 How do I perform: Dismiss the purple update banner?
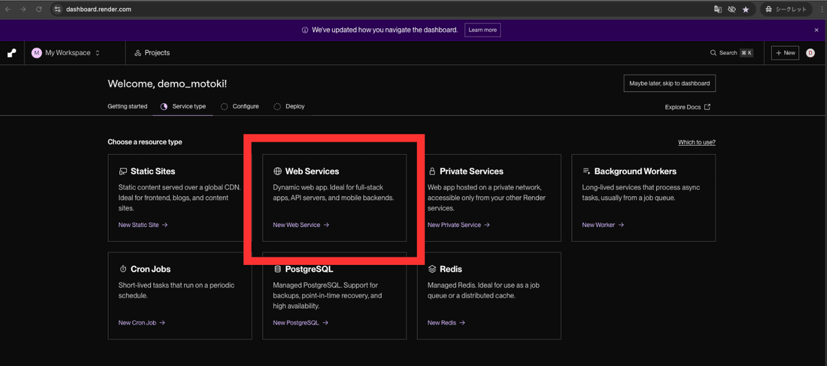817,30
